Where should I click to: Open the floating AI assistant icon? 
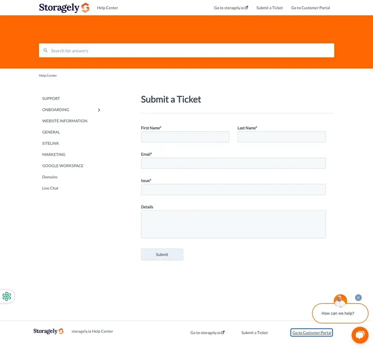[x=7, y=296]
